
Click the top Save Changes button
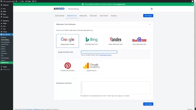coord(148,16)
